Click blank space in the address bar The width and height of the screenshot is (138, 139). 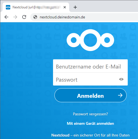[x=111, y=17]
